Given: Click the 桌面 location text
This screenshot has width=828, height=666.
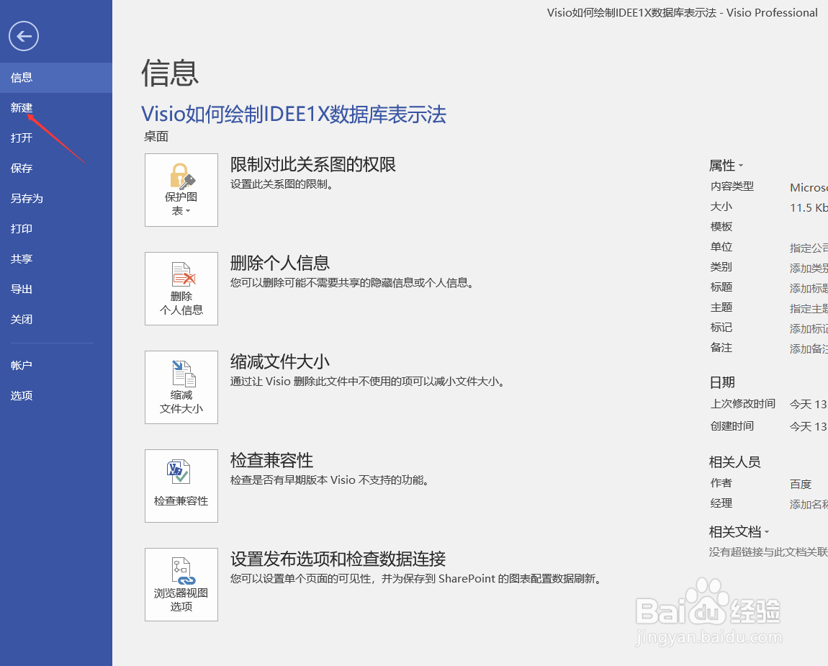Looking at the screenshot, I should 156,137.
